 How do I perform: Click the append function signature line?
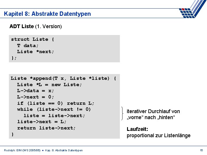click(63, 78)
